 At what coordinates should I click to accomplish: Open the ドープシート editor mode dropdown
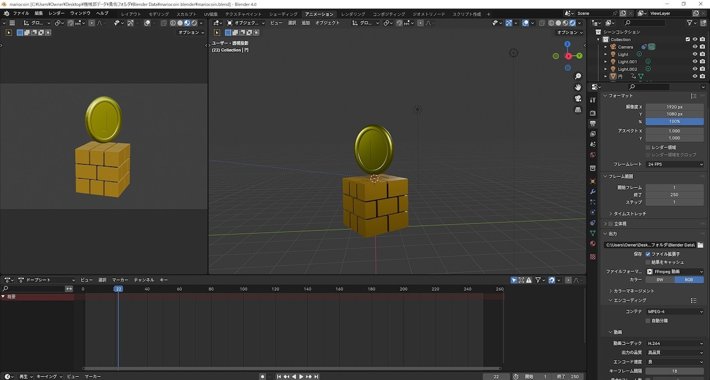(46, 280)
